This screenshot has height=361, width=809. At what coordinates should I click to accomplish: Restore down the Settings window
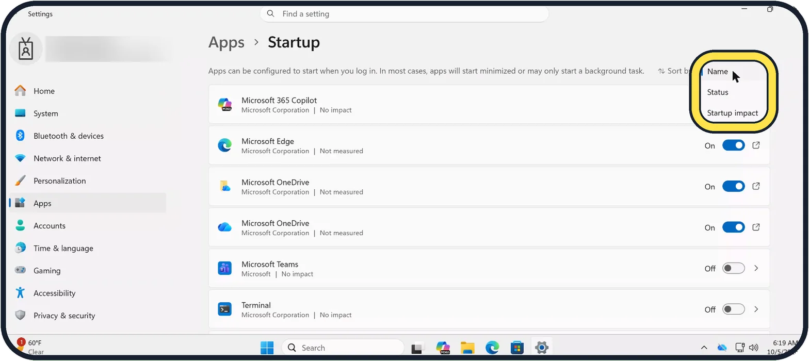click(x=770, y=9)
